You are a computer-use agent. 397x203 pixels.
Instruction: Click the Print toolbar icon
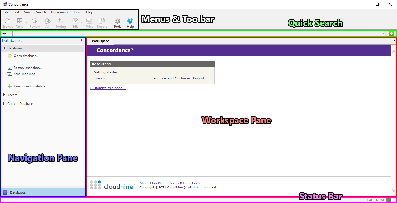[x=89, y=21]
